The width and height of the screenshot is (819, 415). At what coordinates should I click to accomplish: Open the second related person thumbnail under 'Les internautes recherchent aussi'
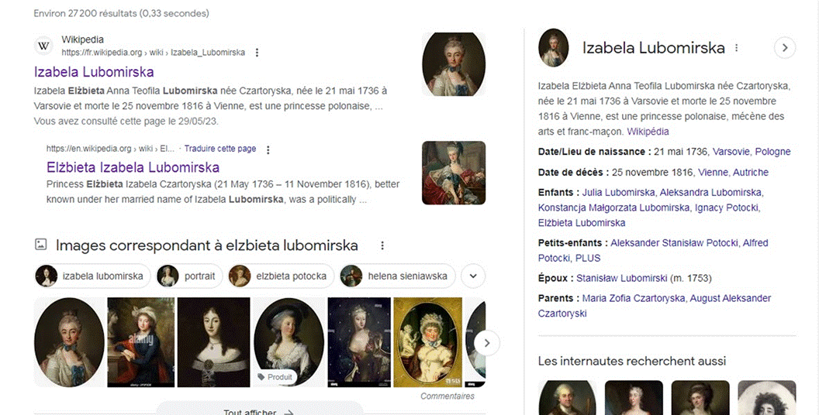634,398
